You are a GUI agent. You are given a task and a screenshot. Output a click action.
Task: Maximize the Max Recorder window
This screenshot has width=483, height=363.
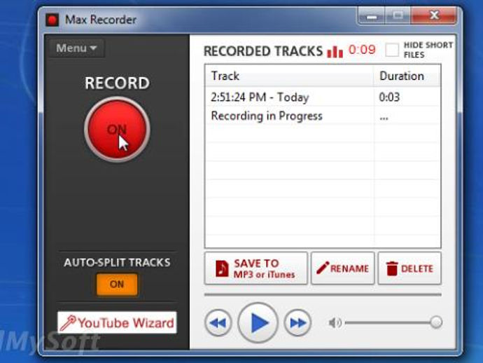398,15
